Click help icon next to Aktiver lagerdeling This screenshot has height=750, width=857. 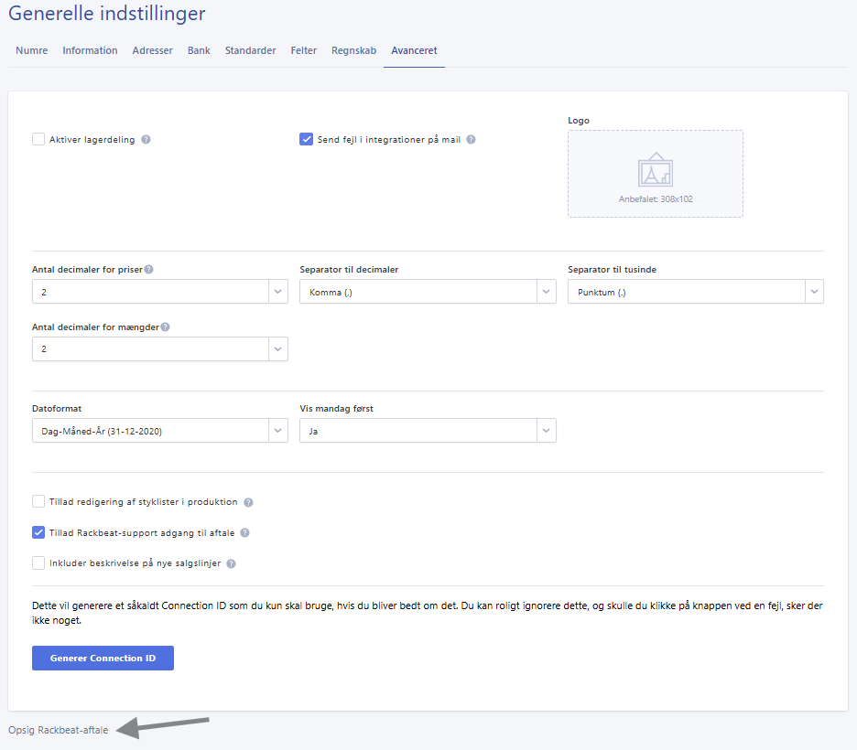(x=146, y=140)
